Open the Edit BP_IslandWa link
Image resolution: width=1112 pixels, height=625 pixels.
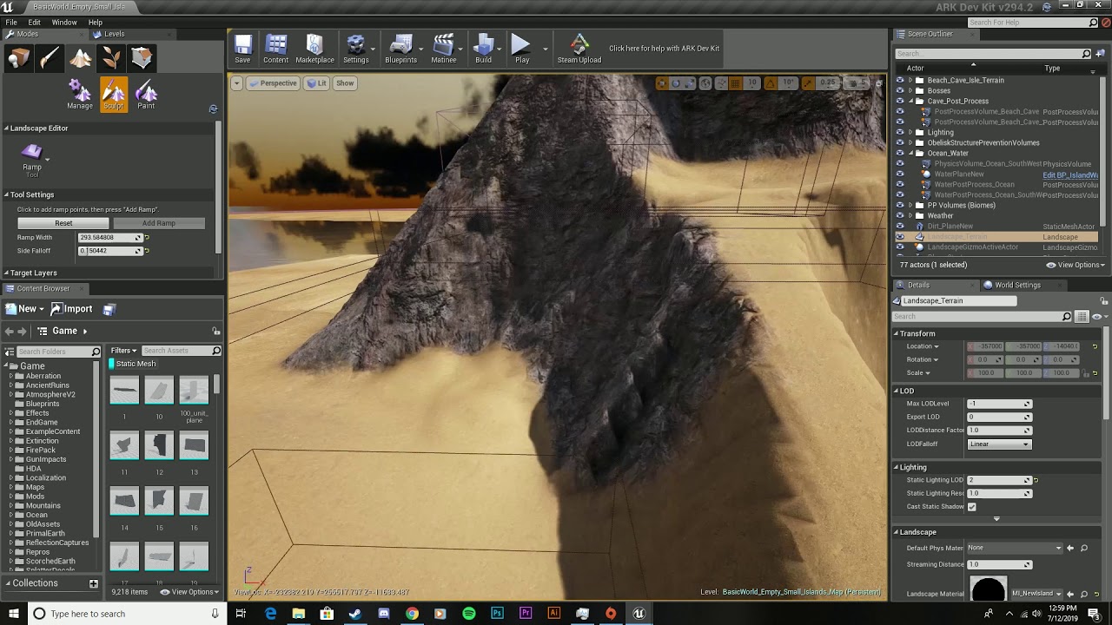point(1070,174)
